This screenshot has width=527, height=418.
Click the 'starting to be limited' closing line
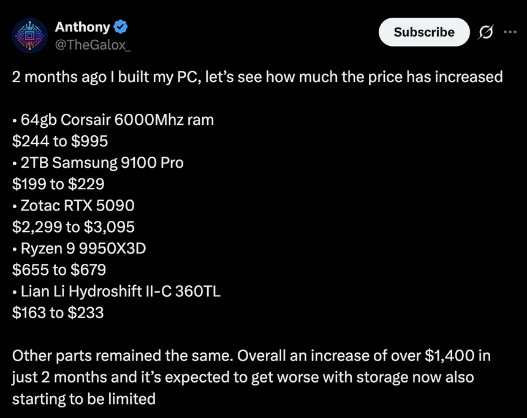(x=84, y=399)
